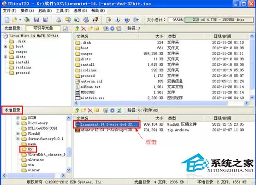This screenshot has height=185, width=256.
Task: Open the 工具(T) menu
Action: click(63, 11)
